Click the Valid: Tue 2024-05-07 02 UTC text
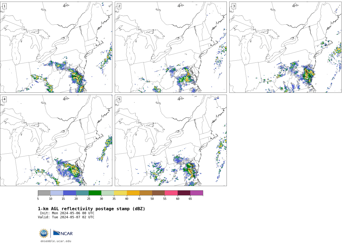The image size is (344, 244). (x=66, y=217)
